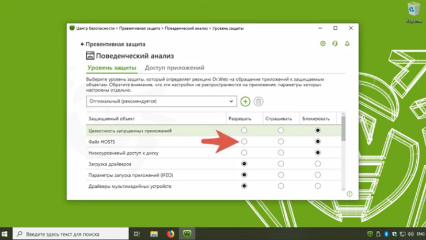
Task: Allow Низкоуровневый доступ к диску
Action: pyautogui.click(x=244, y=153)
